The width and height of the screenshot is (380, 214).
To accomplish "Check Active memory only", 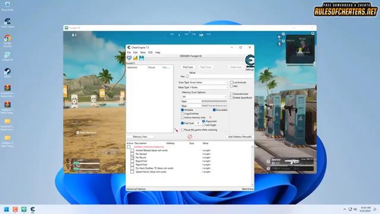I will [x=182, y=118].
